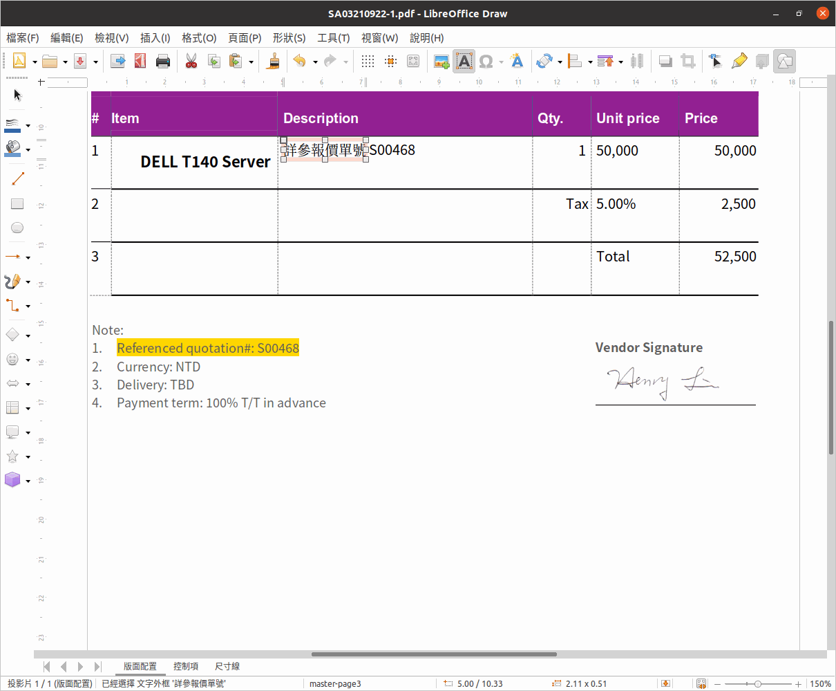Click the Distribute Selection icon

pyautogui.click(x=637, y=62)
